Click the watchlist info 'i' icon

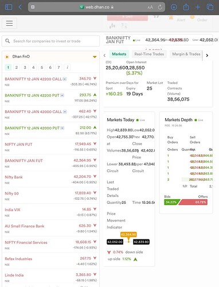[67, 67]
